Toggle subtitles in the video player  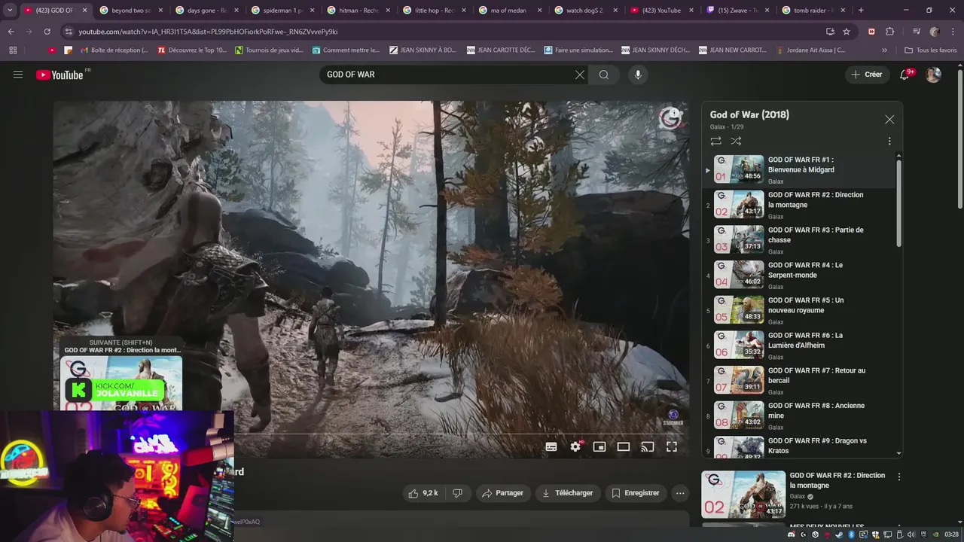[x=551, y=446]
